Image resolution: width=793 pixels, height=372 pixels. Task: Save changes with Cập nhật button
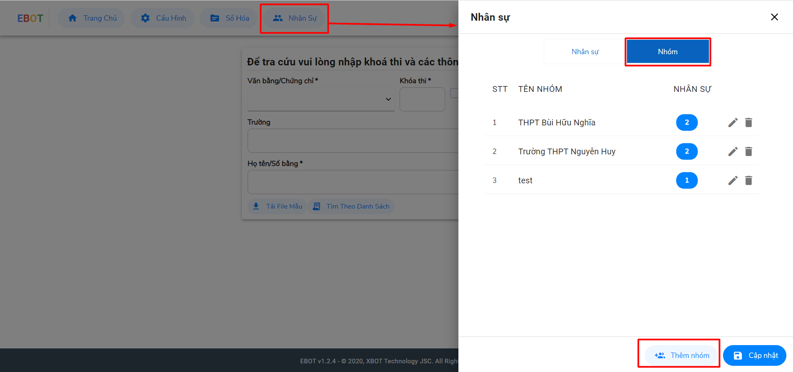point(754,355)
